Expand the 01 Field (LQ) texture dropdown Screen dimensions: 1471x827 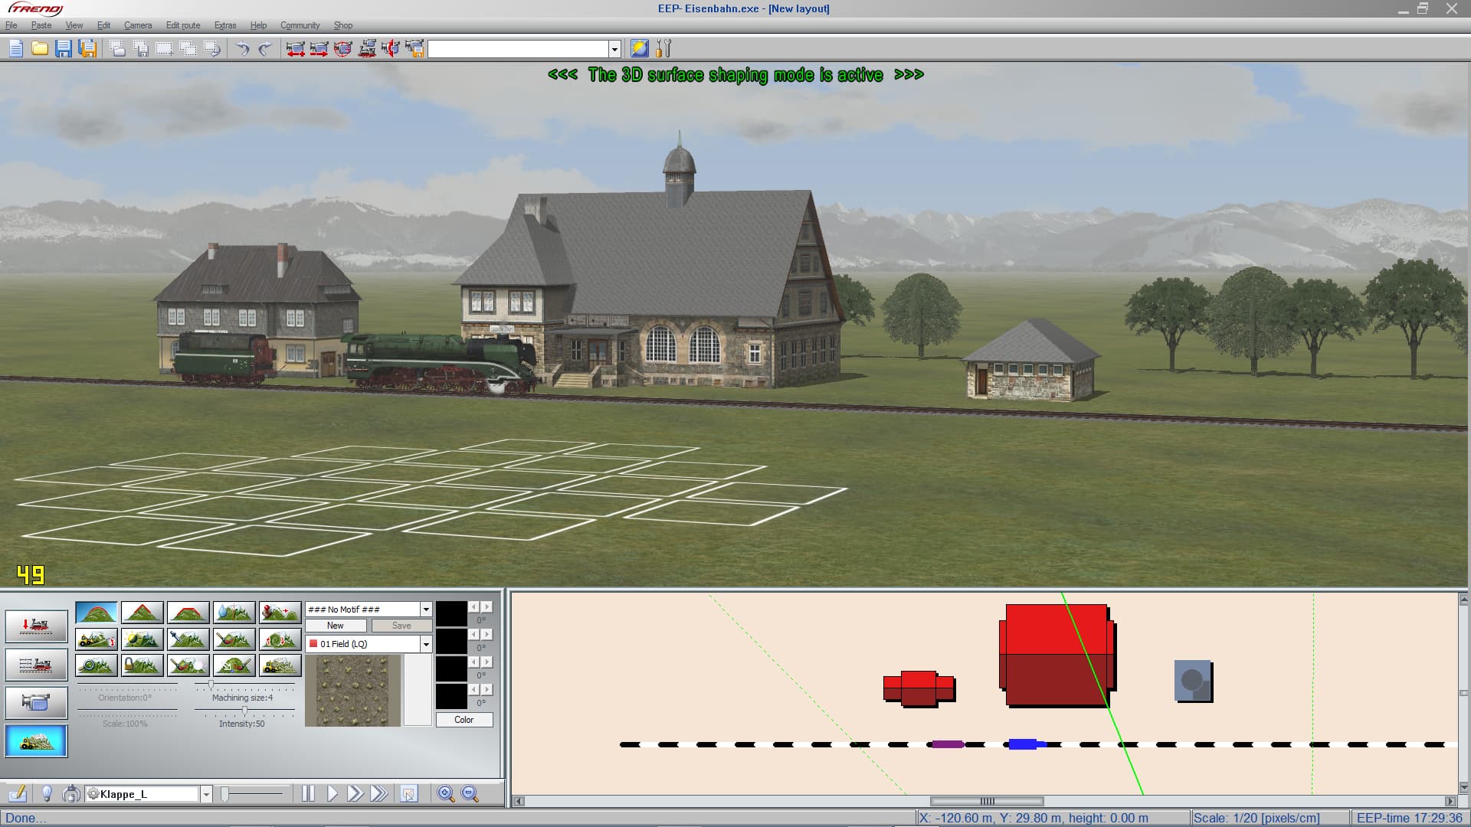pyautogui.click(x=427, y=644)
